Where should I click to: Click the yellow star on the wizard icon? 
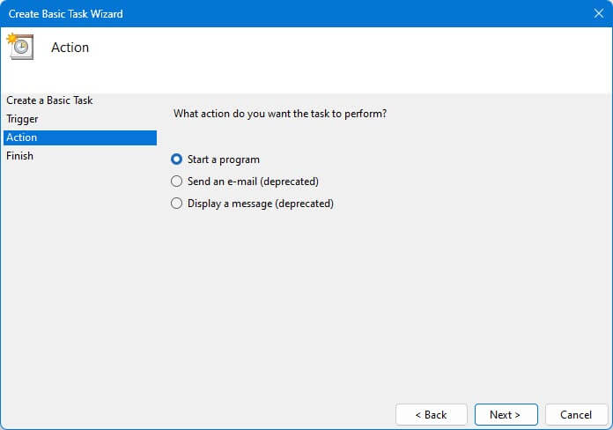pos(11,38)
